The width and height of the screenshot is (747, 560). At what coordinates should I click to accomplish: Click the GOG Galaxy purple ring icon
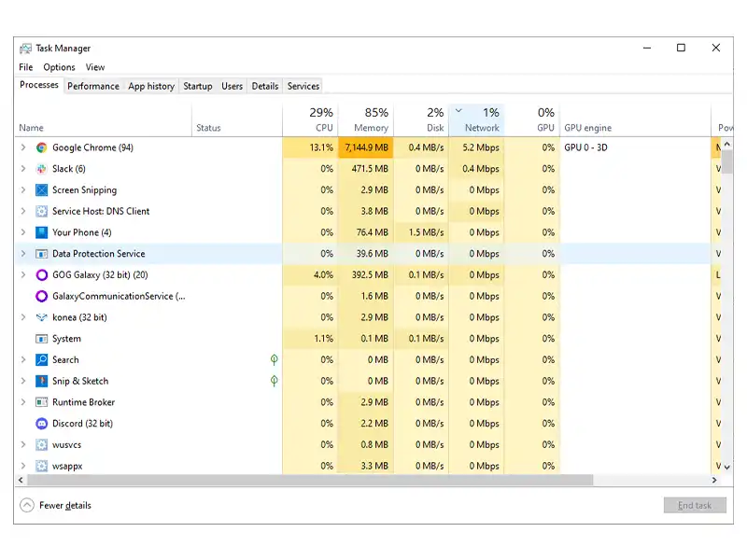tap(41, 274)
